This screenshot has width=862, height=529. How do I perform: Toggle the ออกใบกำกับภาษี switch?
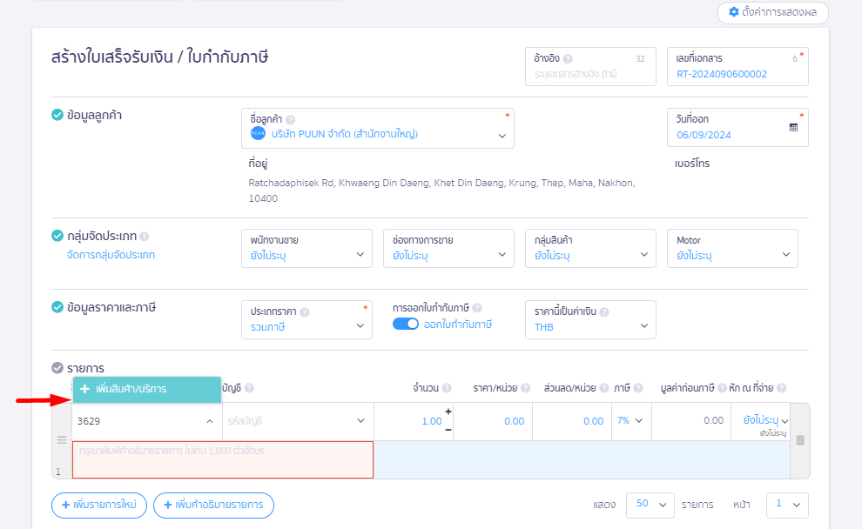406,325
